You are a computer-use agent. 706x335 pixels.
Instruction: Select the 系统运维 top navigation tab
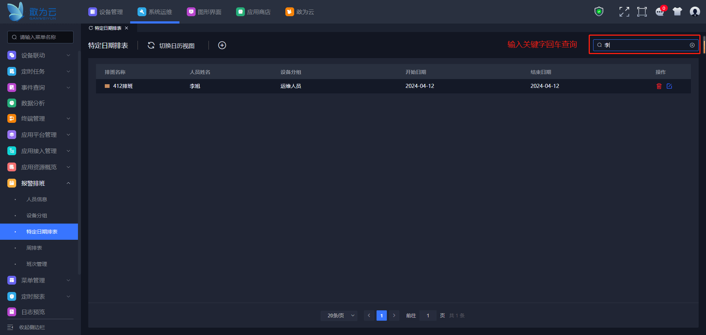pyautogui.click(x=155, y=12)
